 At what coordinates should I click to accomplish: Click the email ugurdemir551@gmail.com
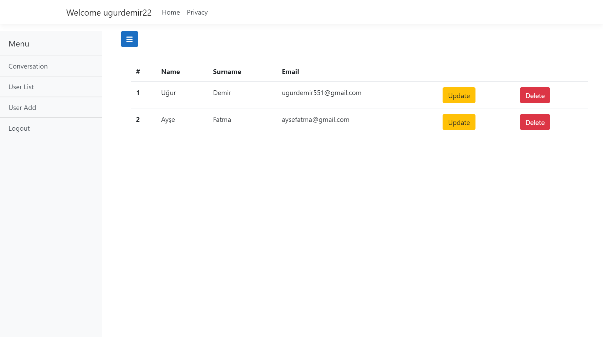[322, 93]
